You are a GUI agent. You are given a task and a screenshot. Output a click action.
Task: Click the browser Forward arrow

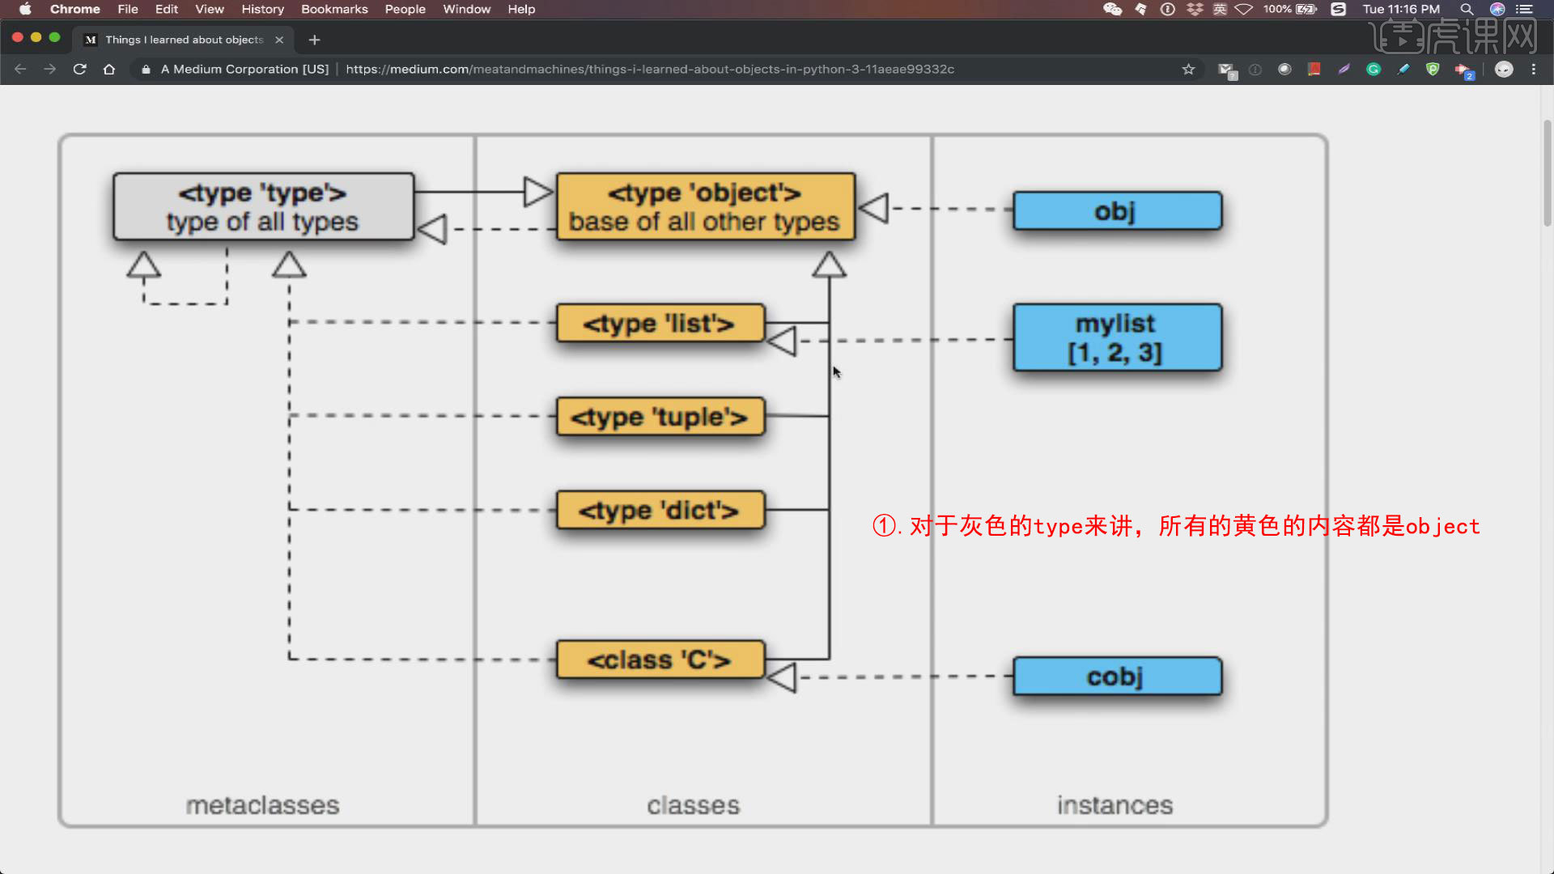click(x=50, y=70)
